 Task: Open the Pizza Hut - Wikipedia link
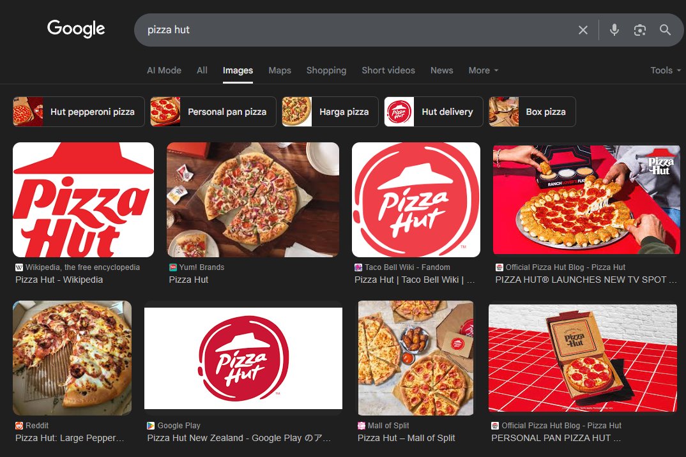(x=59, y=280)
